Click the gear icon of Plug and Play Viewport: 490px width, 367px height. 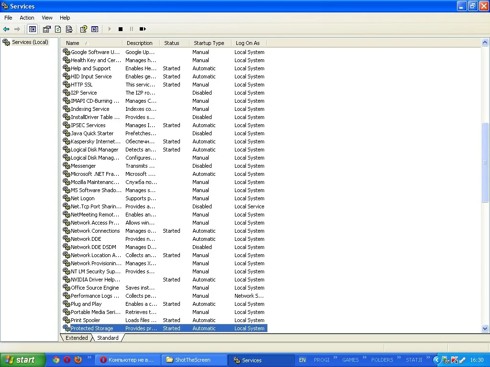pyautogui.click(x=66, y=303)
